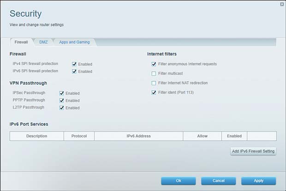
Task: Disable L2TP Passthrough checkbox
Action: tap(61, 108)
